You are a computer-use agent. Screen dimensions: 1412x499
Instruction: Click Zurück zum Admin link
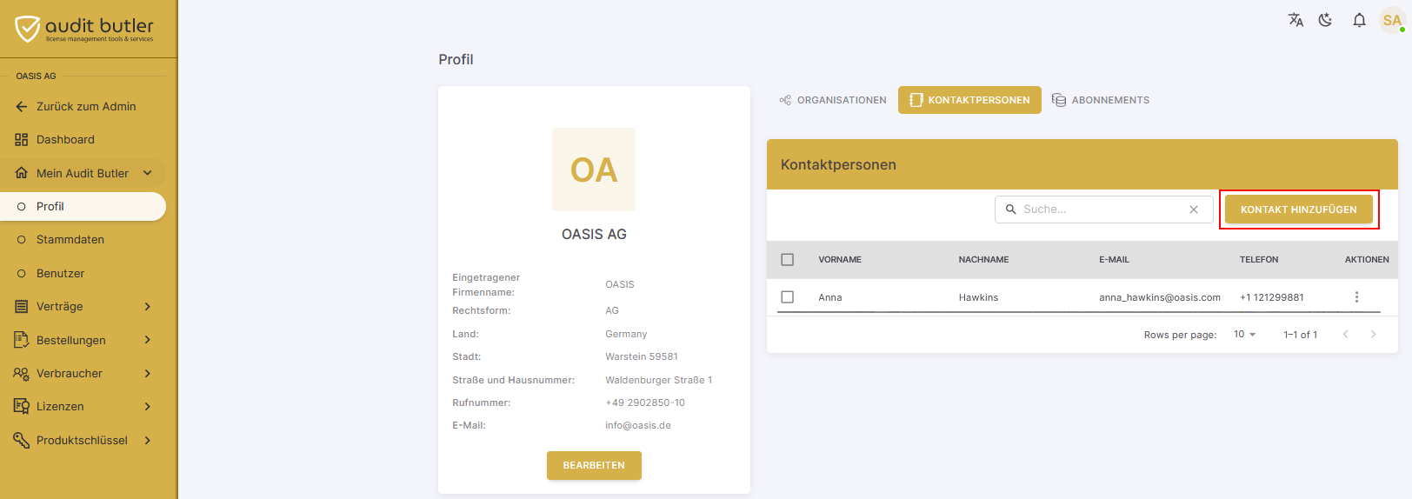pos(86,106)
